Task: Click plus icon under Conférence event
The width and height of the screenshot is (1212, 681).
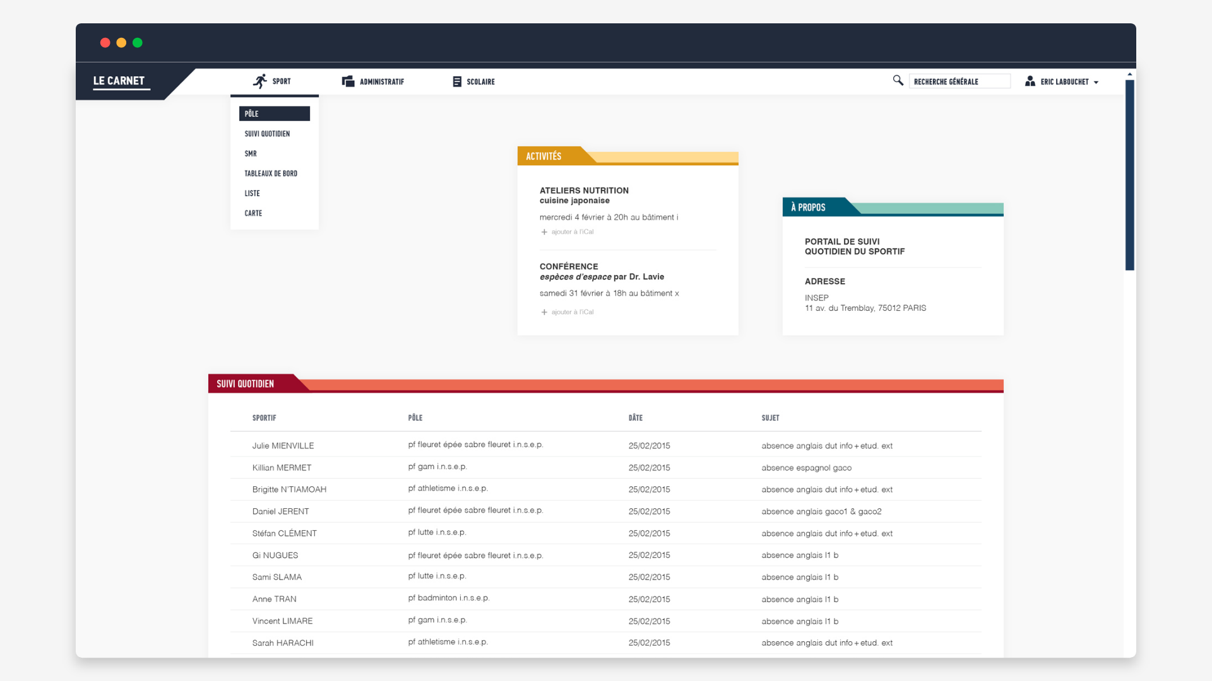Action: 544,312
